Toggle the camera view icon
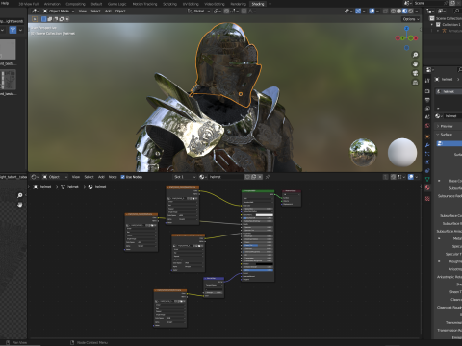462x346 pixels. [x=415, y=73]
